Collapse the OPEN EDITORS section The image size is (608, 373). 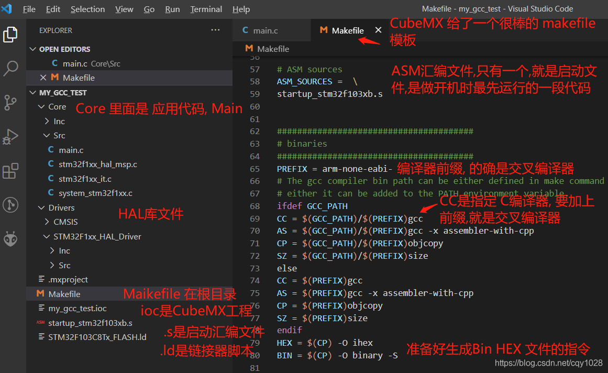tap(32, 49)
